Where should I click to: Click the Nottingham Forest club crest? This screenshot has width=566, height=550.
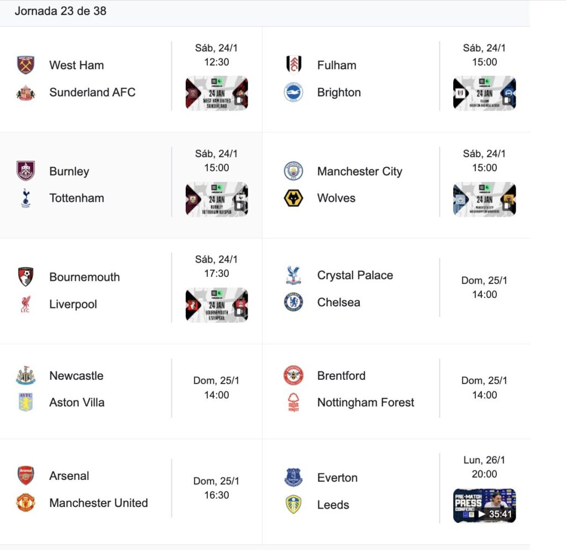coord(294,403)
